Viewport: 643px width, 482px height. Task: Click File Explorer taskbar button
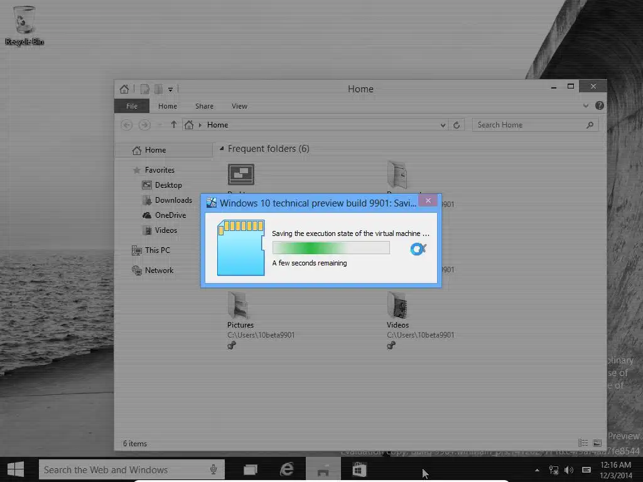pos(323,469)
